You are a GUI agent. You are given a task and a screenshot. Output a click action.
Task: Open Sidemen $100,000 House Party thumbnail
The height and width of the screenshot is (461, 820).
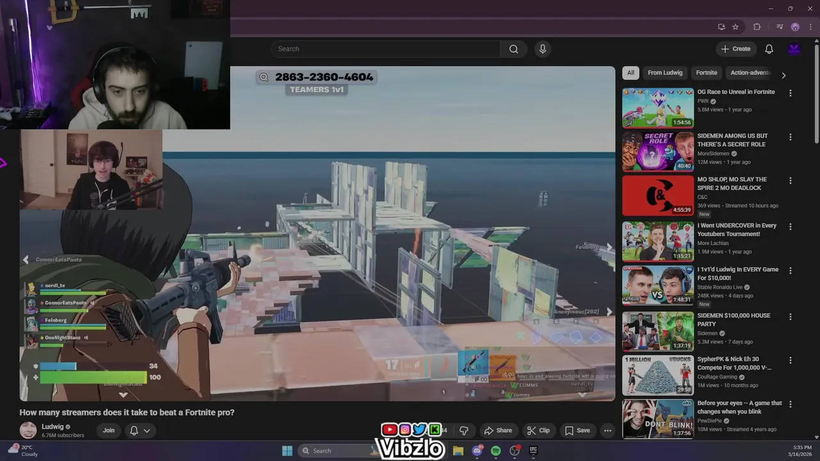click(658, 331)
